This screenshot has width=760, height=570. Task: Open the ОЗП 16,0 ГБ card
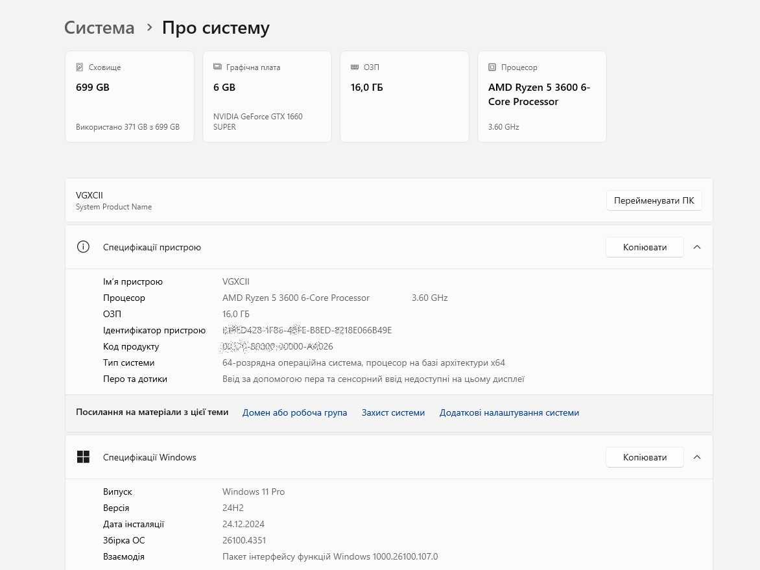click(x=405, y=97)
